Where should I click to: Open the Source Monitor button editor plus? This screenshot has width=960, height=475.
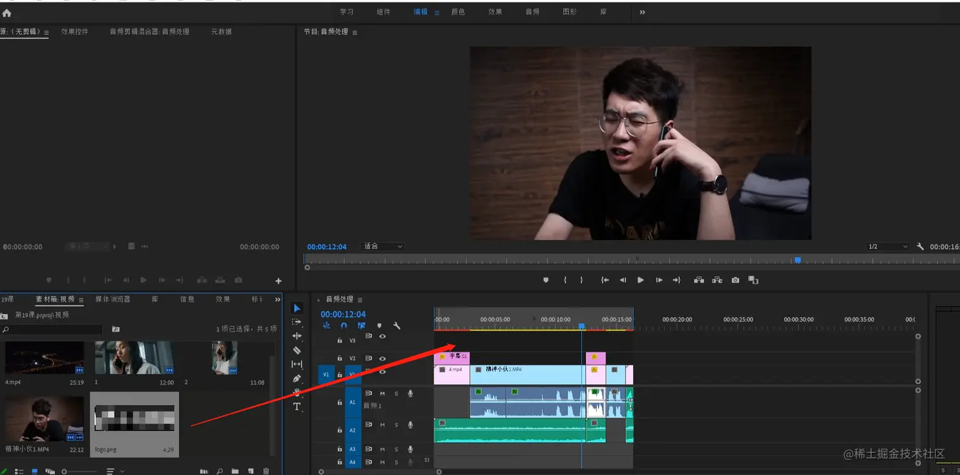coord(278,281)
